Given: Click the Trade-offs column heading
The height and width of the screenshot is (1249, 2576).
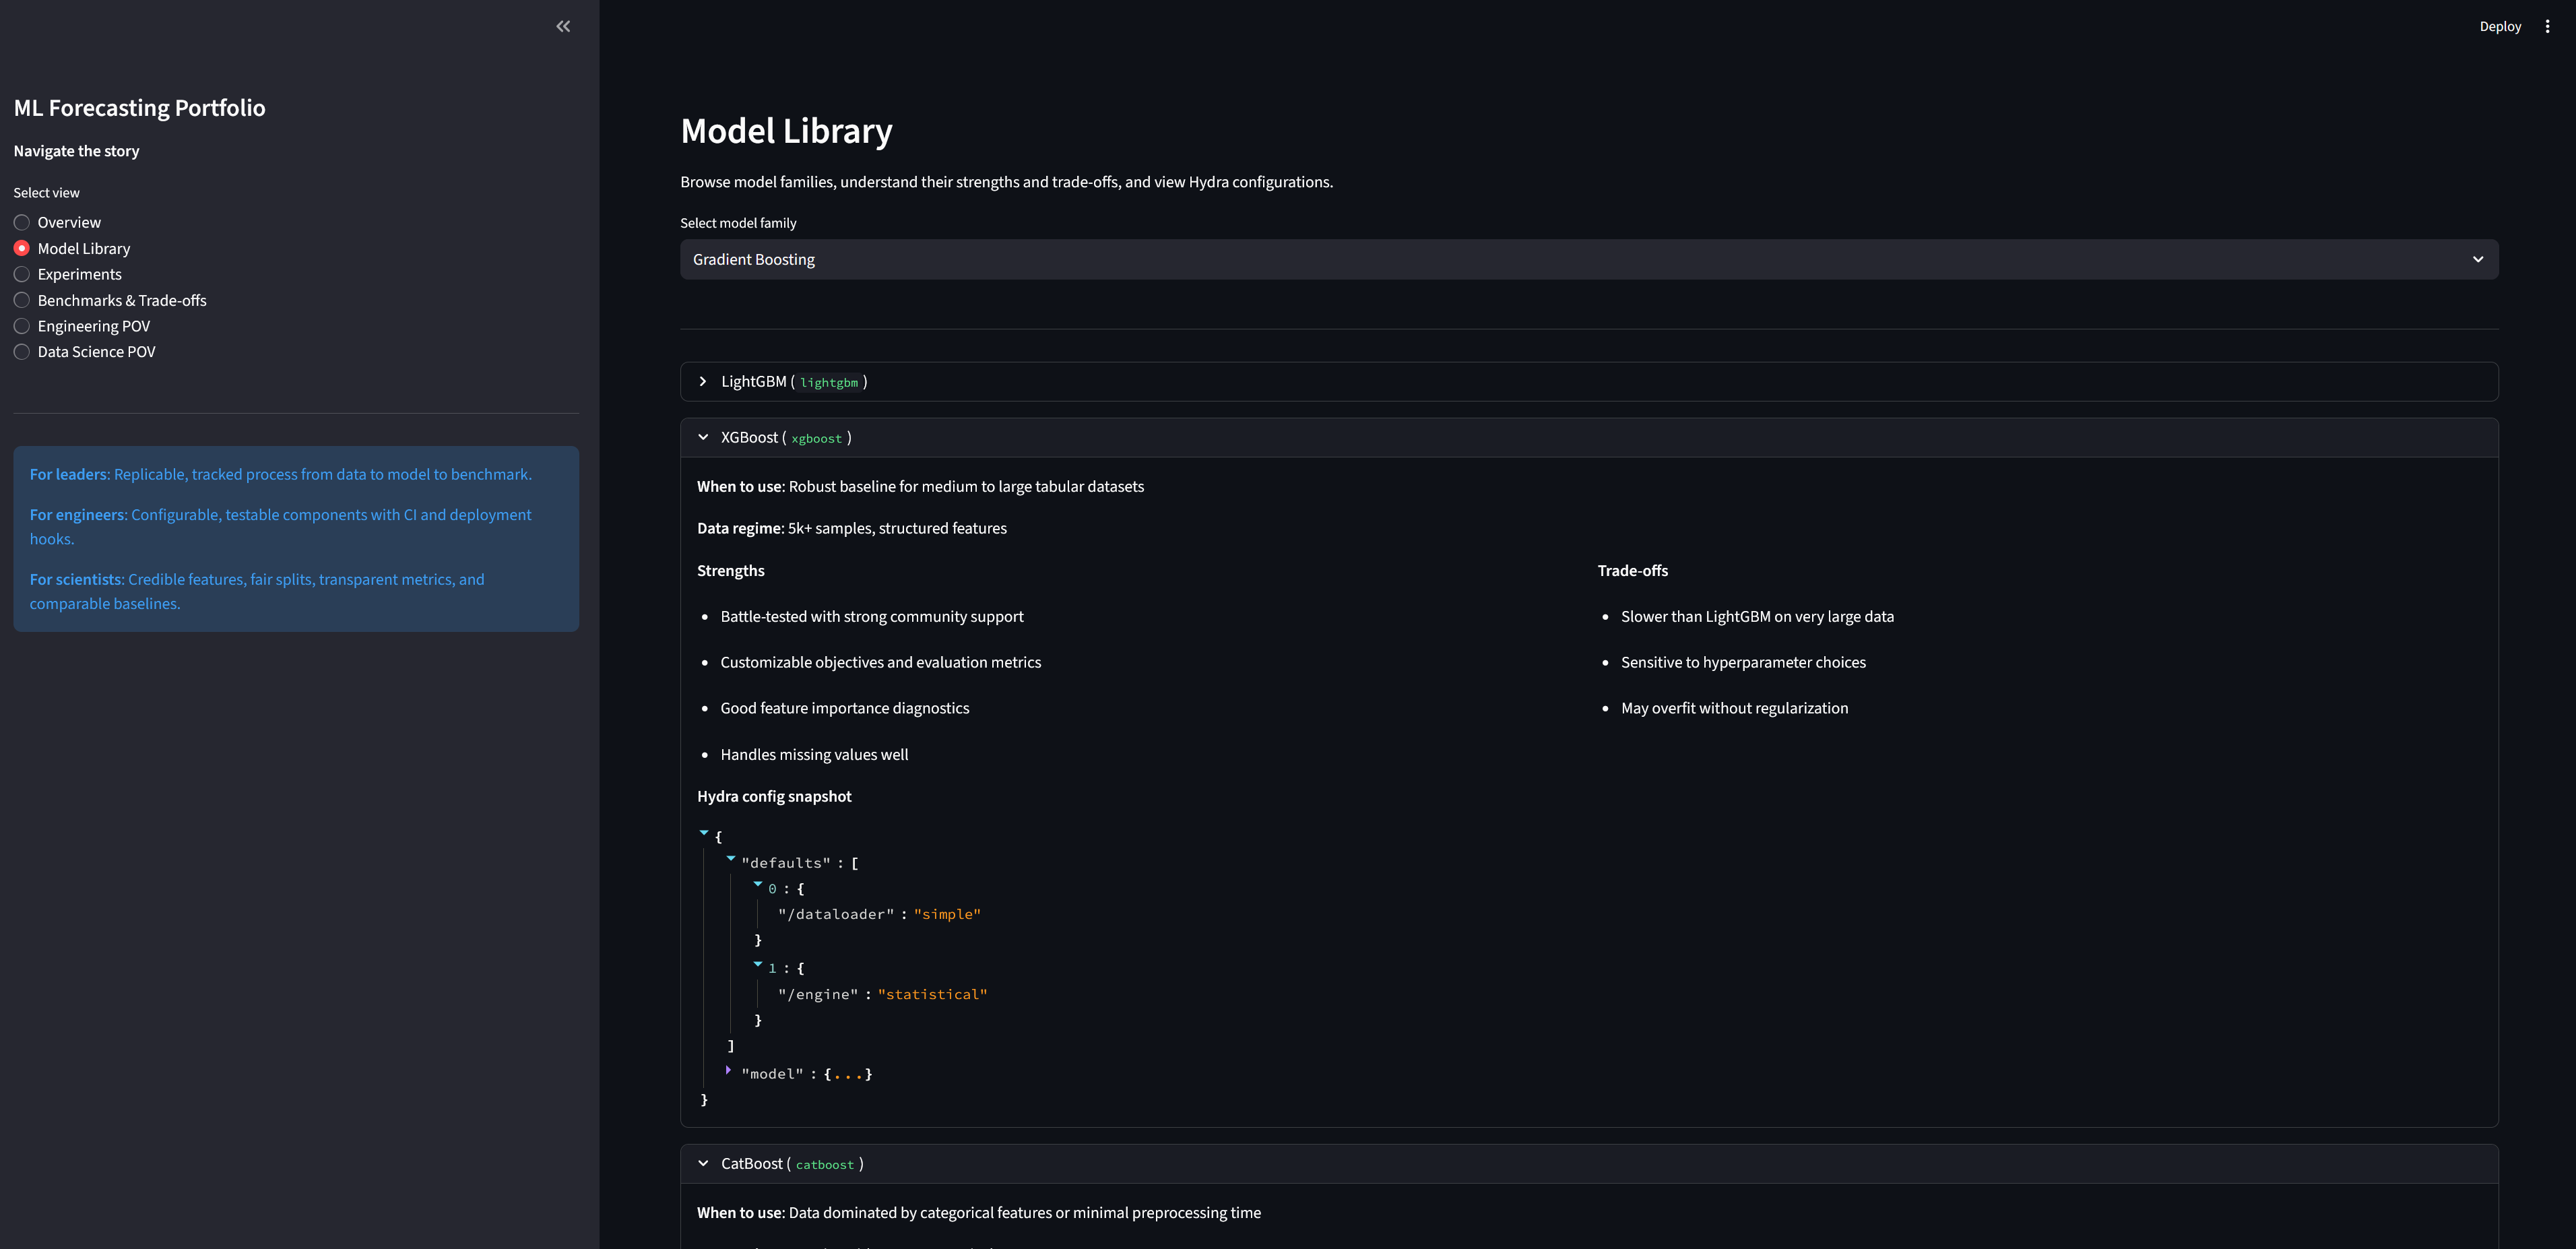Looking at the screenshot, I should click(x=1632, y=571).
